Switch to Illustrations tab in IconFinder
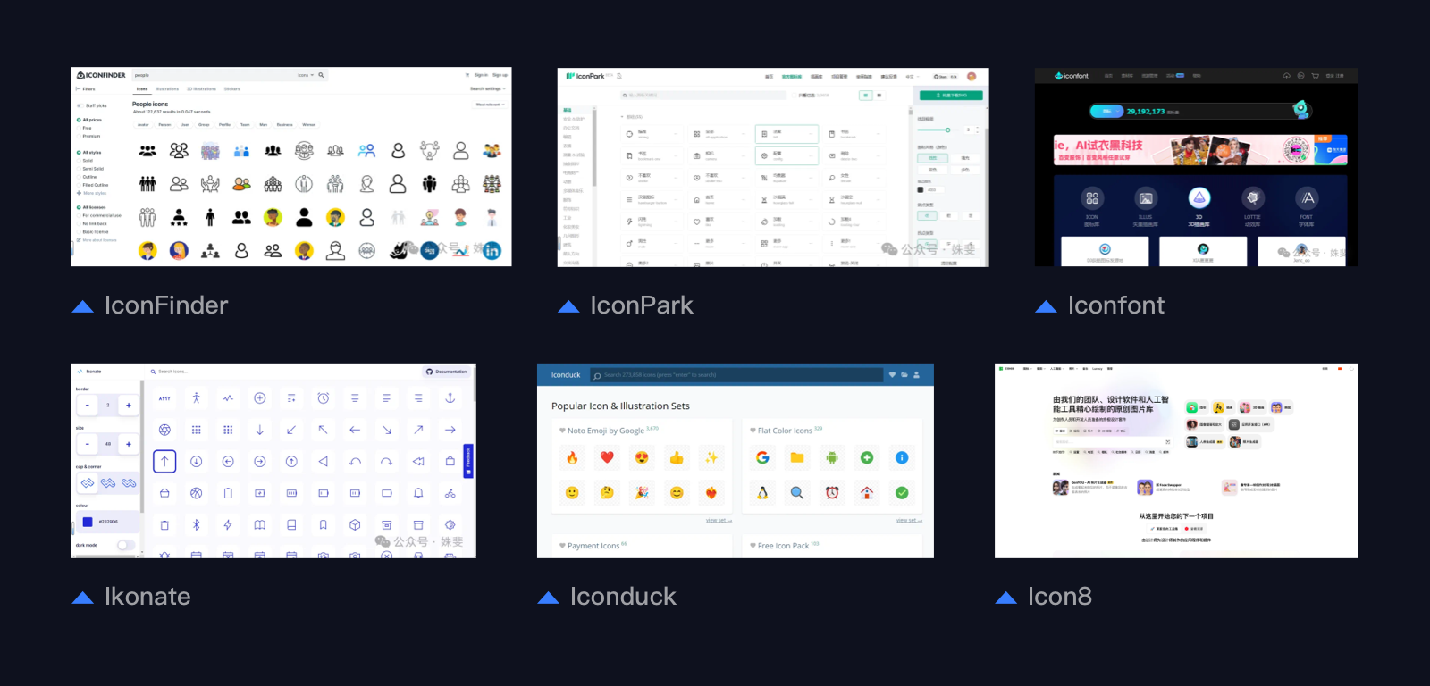Screen dimensions: 1430x686 point(167,88)
